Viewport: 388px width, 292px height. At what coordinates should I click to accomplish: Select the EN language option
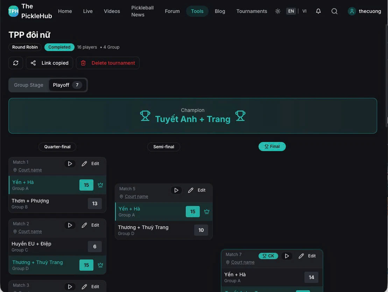[x=291, y=11]
